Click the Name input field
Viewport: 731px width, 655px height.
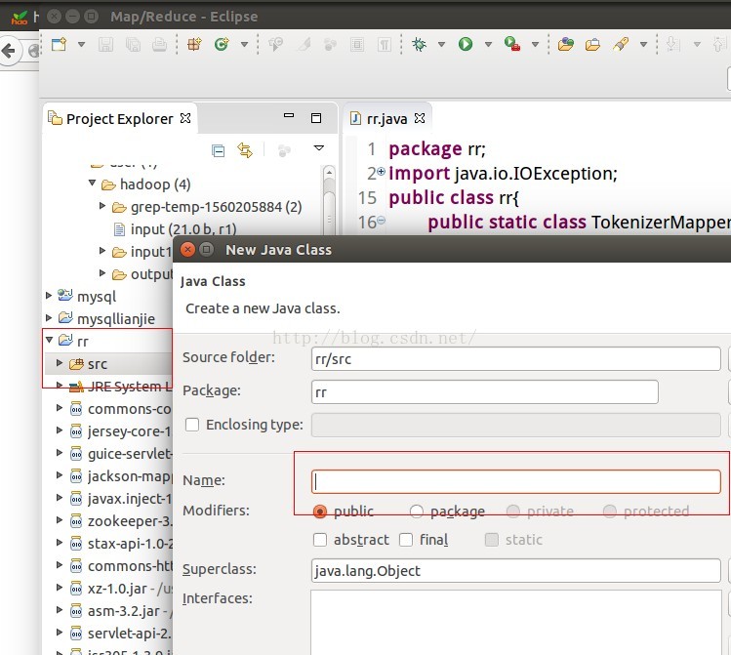[515, 481]
